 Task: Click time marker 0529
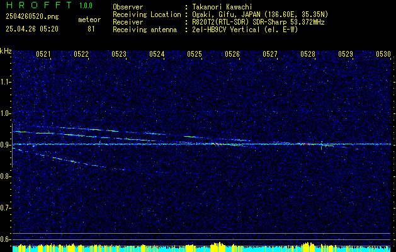pyautogui.click(x=346, y=54)
